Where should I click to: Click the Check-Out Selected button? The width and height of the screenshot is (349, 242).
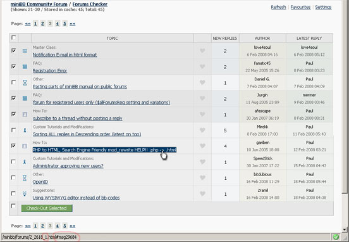pyautogui.click(x=47, y=208)
